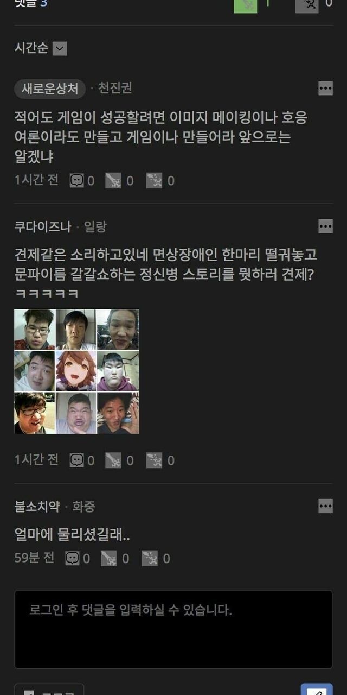Click reply bubble icon on 새로운상처's comment
Viewport: 347px width, 695px height.
pyautogui.click(x=77, y=181)
